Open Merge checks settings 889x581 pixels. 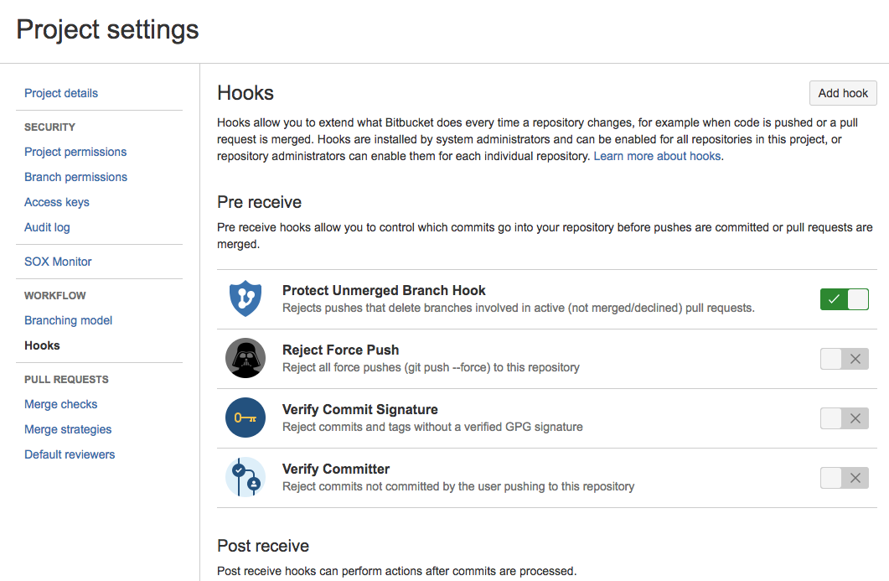coord(60,404)
